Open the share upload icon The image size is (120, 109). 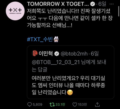pyautogui.click(x=97, y=105)
